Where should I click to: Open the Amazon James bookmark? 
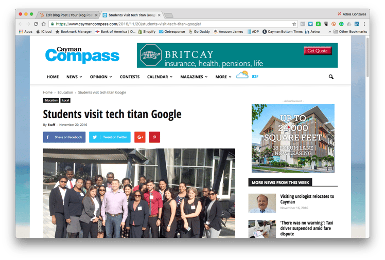tap(229, 32)
